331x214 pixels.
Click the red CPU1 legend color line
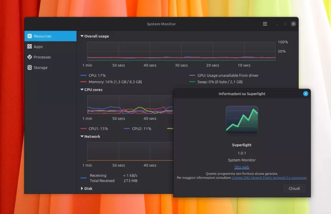coord(83,129)
